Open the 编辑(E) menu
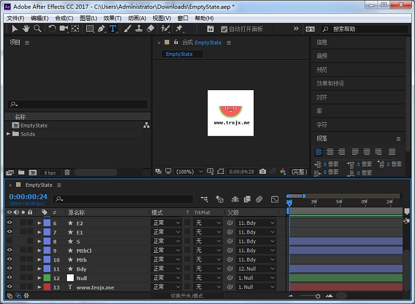 pos(39,18)
